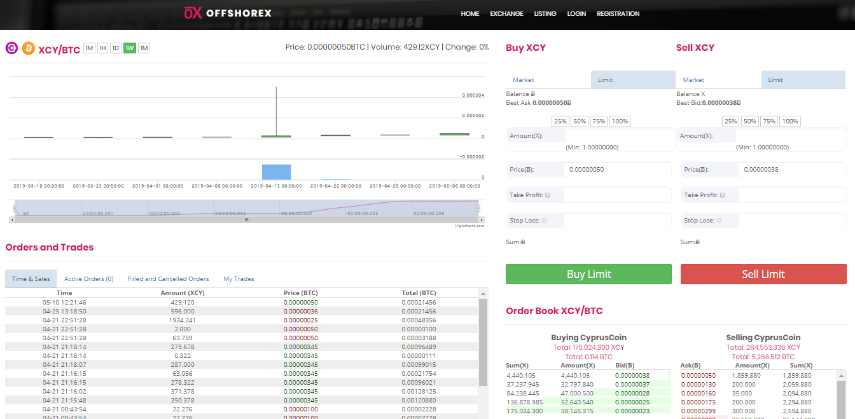Screen dimensions: 855x419
Task: Click the purple CyprusCoin icon beside XCY/BTC
Action: pos(11,48)
